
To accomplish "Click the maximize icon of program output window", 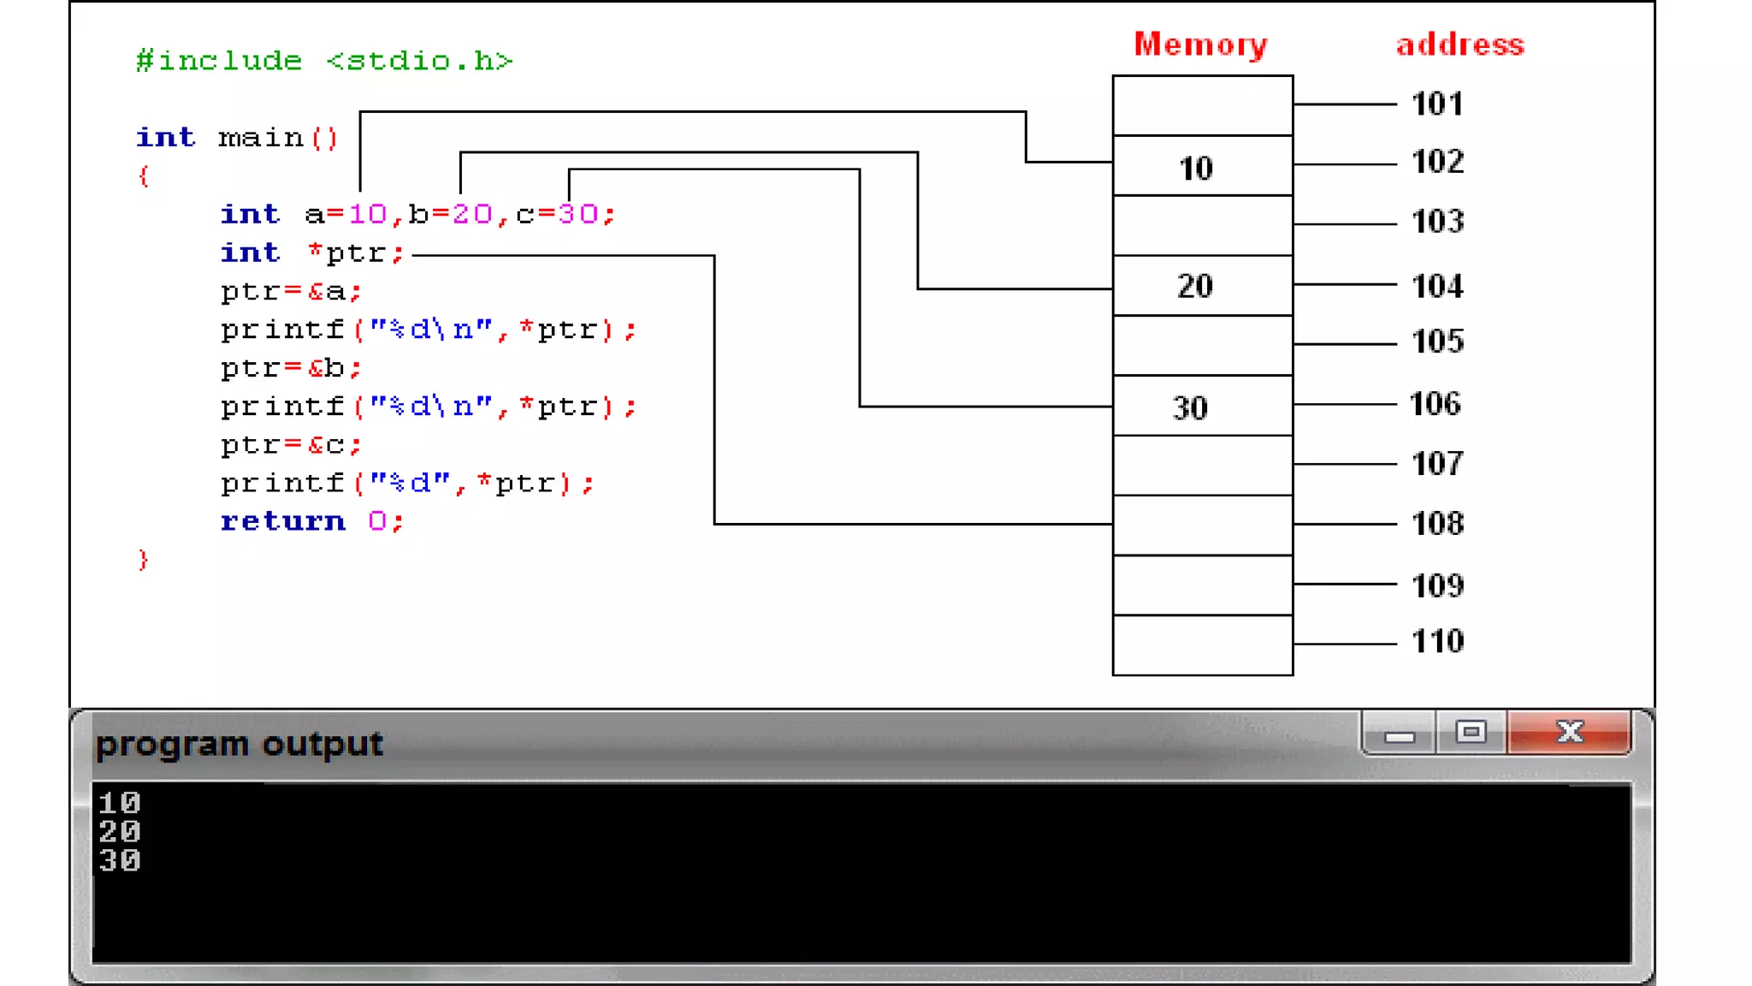I will (1471, 733).
